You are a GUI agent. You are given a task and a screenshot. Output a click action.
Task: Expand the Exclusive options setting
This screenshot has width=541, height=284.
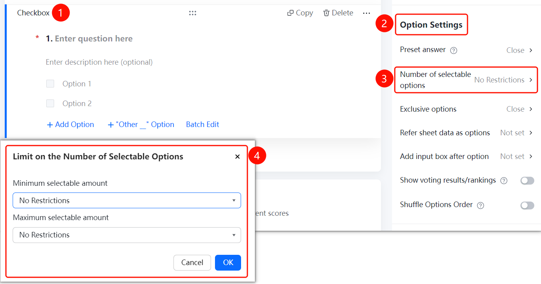(466, 109)
